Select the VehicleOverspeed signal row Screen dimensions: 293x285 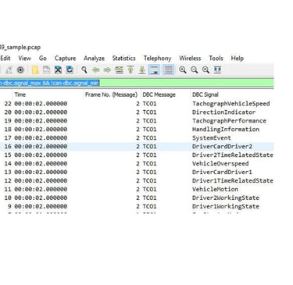(137, 164)
